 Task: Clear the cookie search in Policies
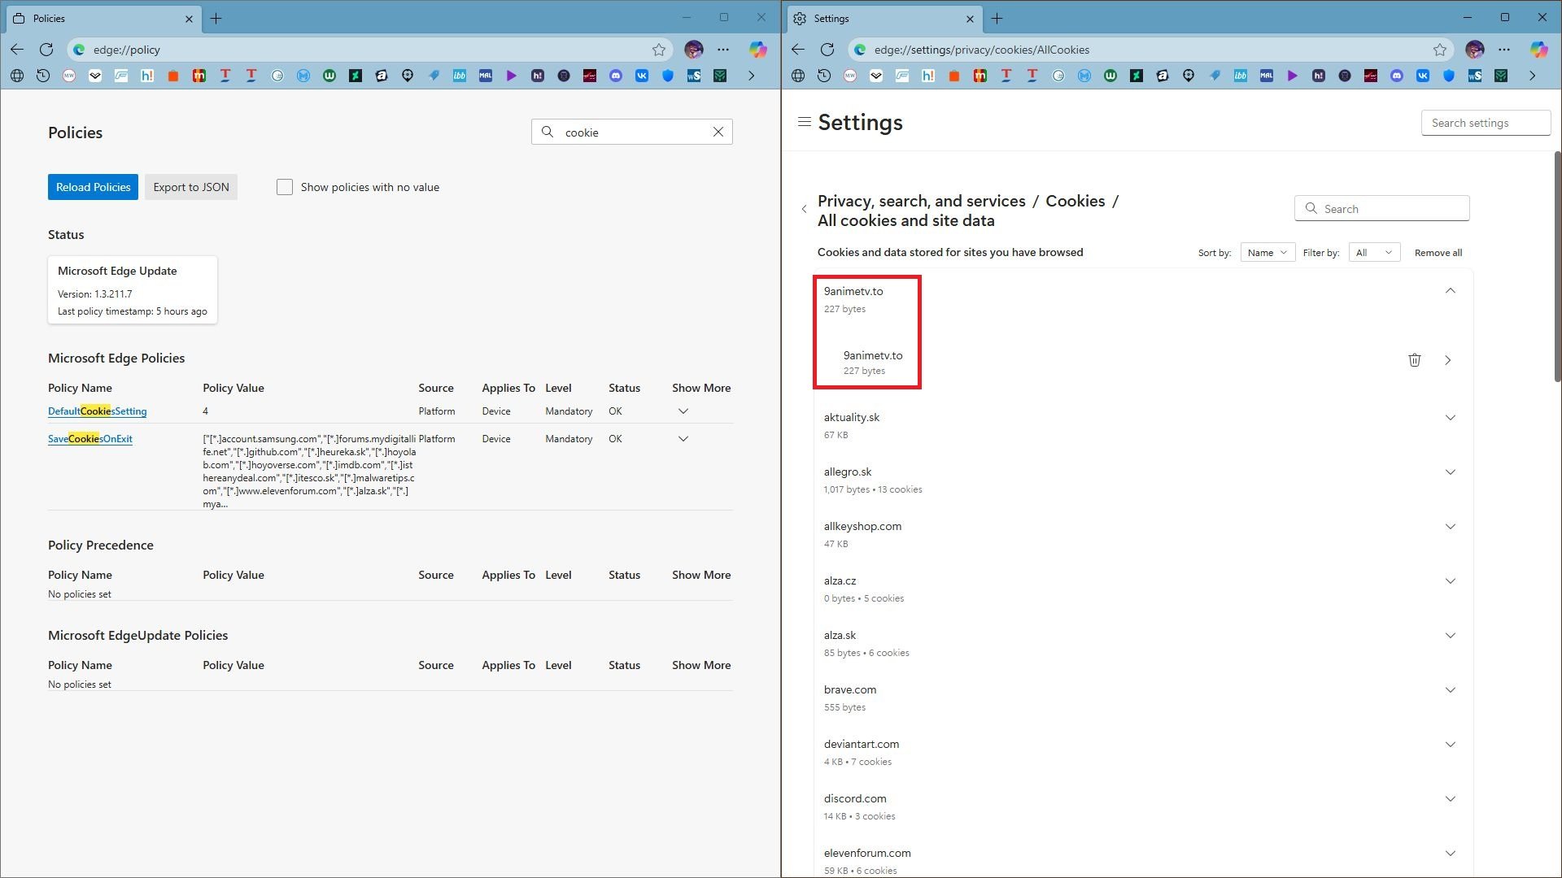[x=718, y=132]
